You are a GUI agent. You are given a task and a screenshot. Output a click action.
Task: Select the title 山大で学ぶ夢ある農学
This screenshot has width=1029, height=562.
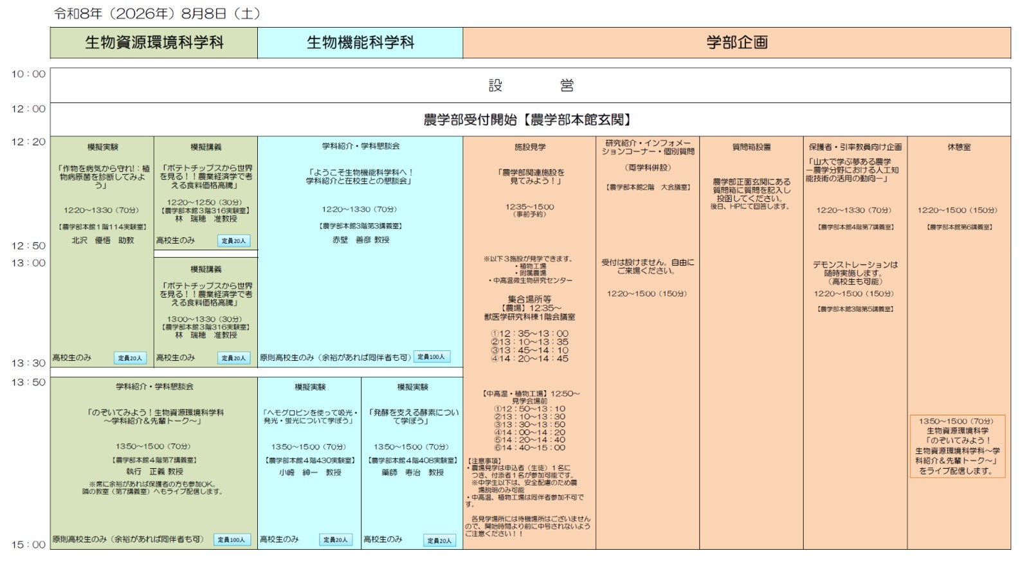coord(851,170)
